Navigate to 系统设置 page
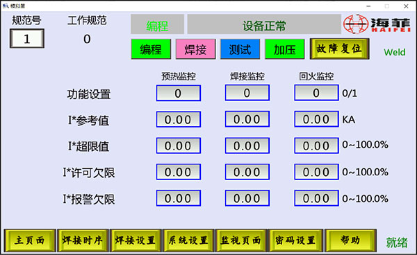Viewport: 417px width, 255px height. point(188,240)
